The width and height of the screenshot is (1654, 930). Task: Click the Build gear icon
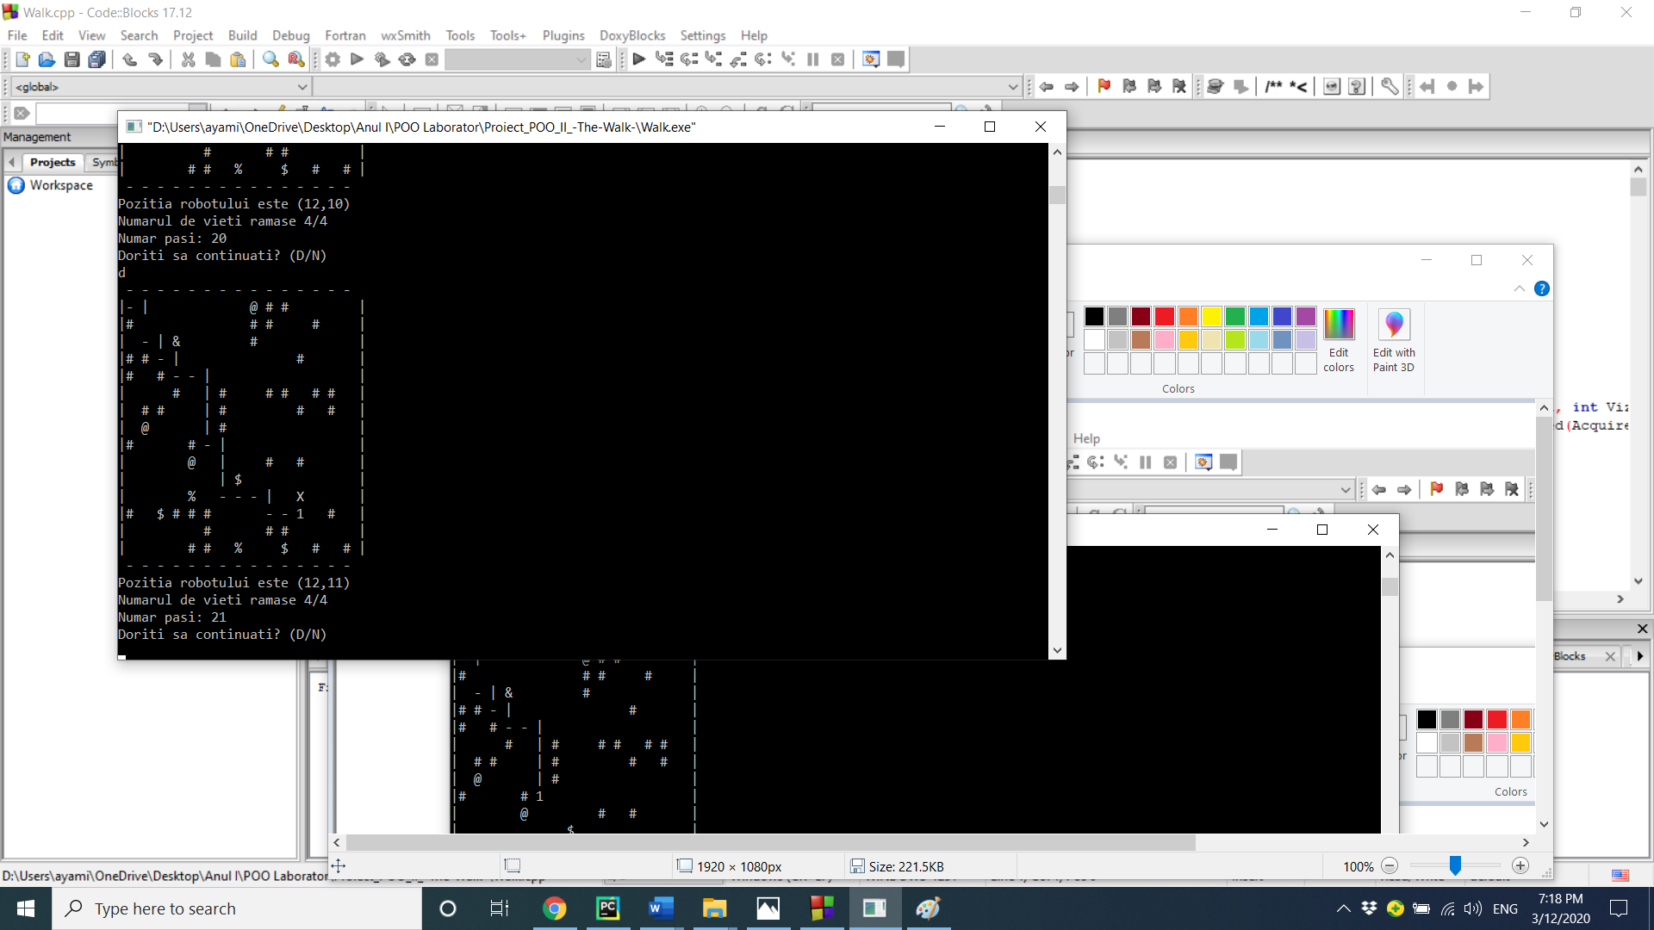pyautogui.click(x=333, y=59)
